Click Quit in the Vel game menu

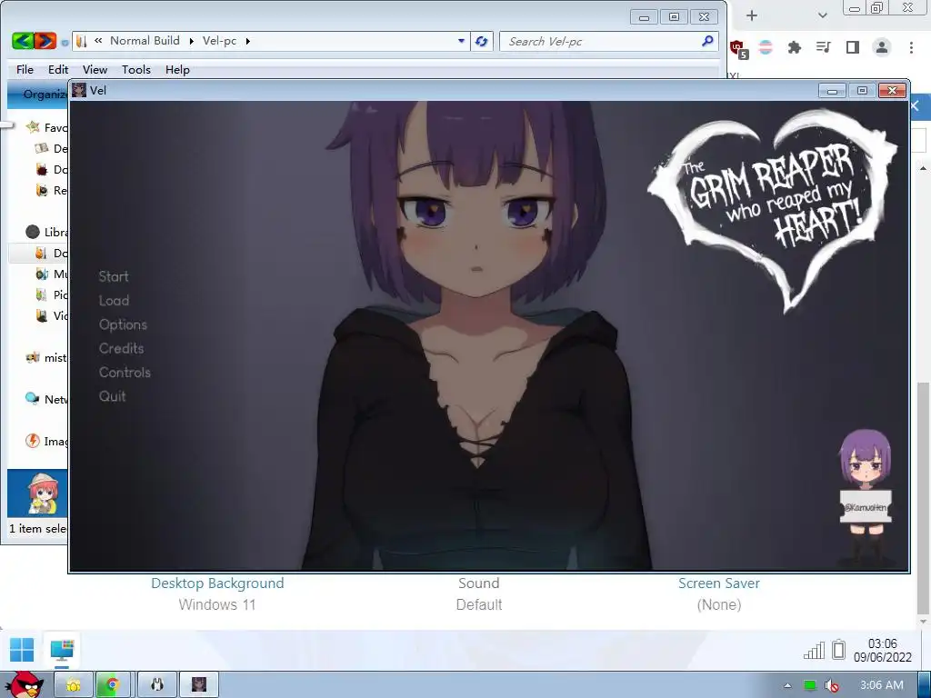point(112,396)
